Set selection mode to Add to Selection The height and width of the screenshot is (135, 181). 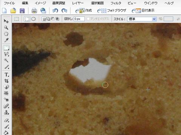tap(48, 19)
